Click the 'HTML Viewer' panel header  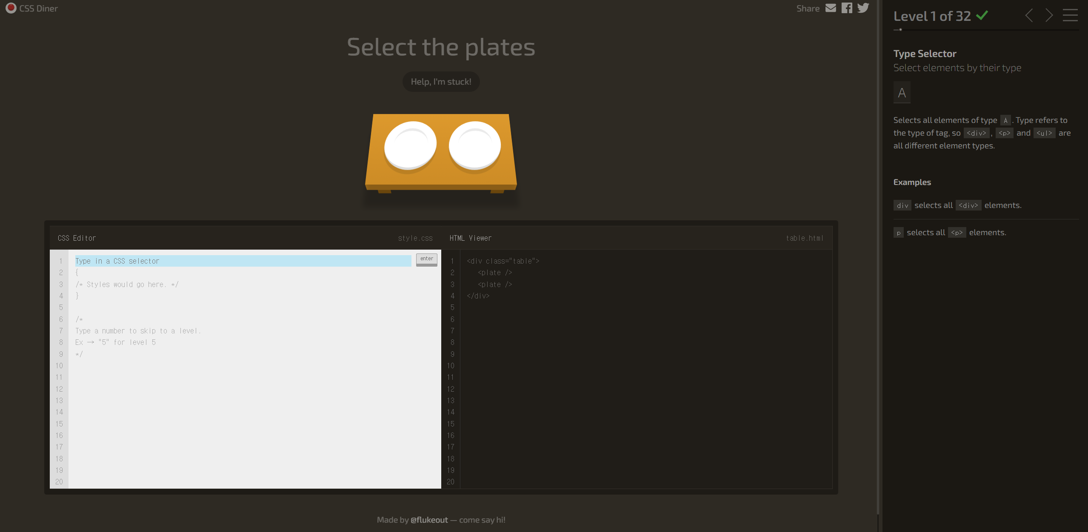click(471, 238)
